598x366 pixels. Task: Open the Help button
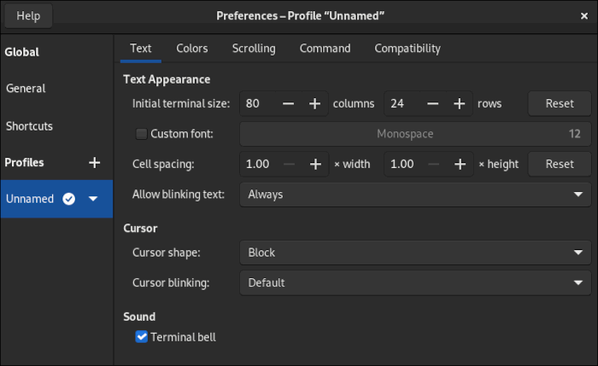[28, 16]
